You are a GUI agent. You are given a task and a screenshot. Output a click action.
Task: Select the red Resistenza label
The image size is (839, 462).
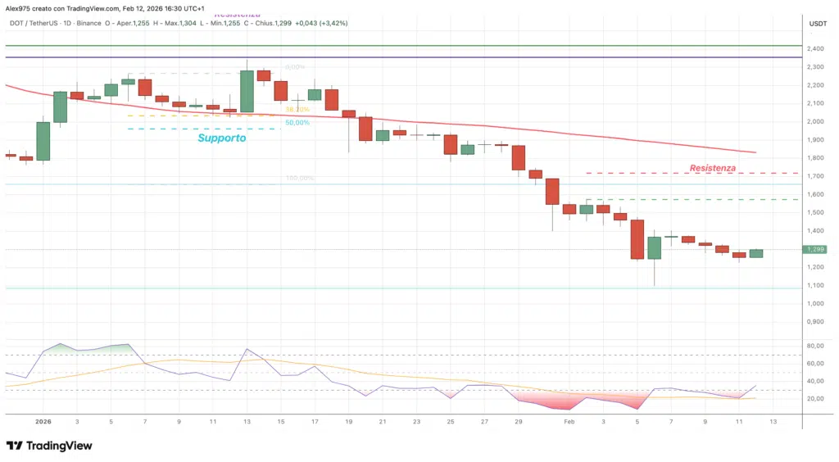point(712,168)
